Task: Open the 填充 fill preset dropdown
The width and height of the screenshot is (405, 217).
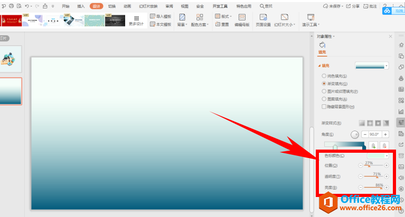Action: [372, 66]
